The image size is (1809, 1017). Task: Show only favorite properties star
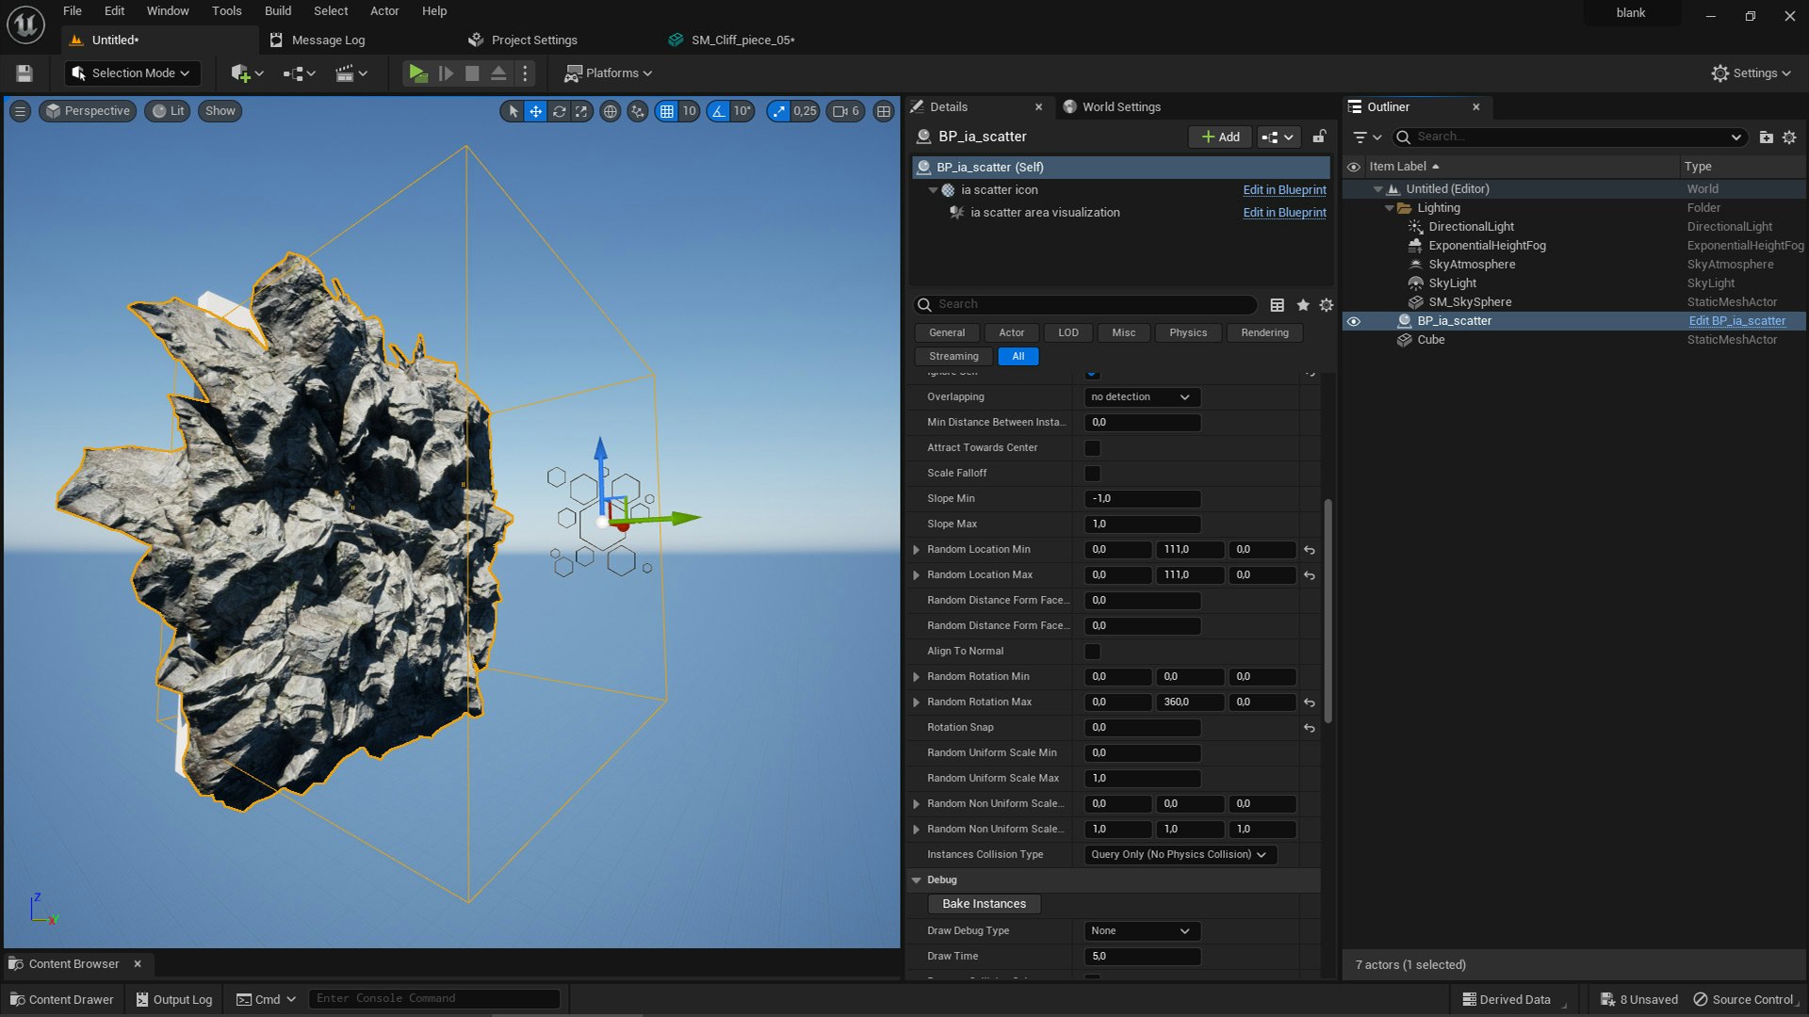point(1303,305)
